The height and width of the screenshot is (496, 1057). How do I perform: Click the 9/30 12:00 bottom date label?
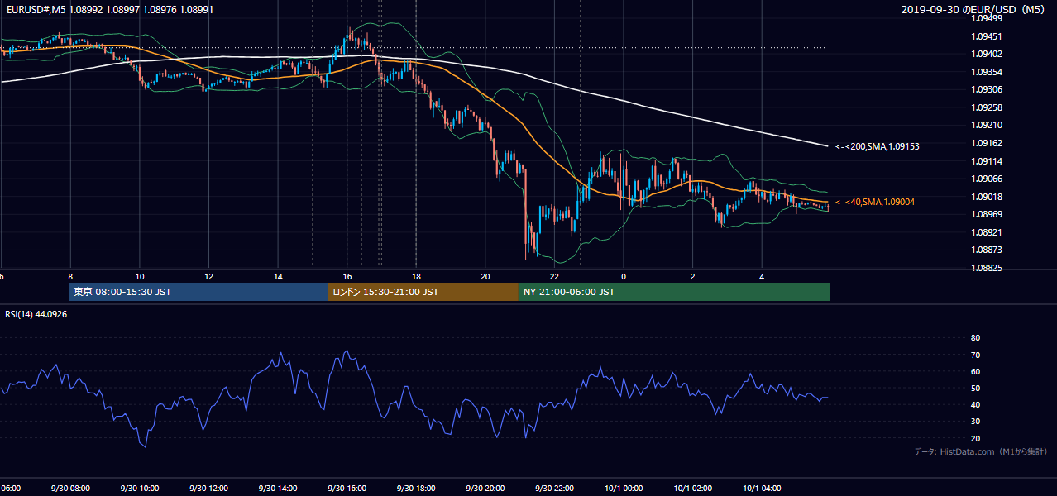(208, 488)
